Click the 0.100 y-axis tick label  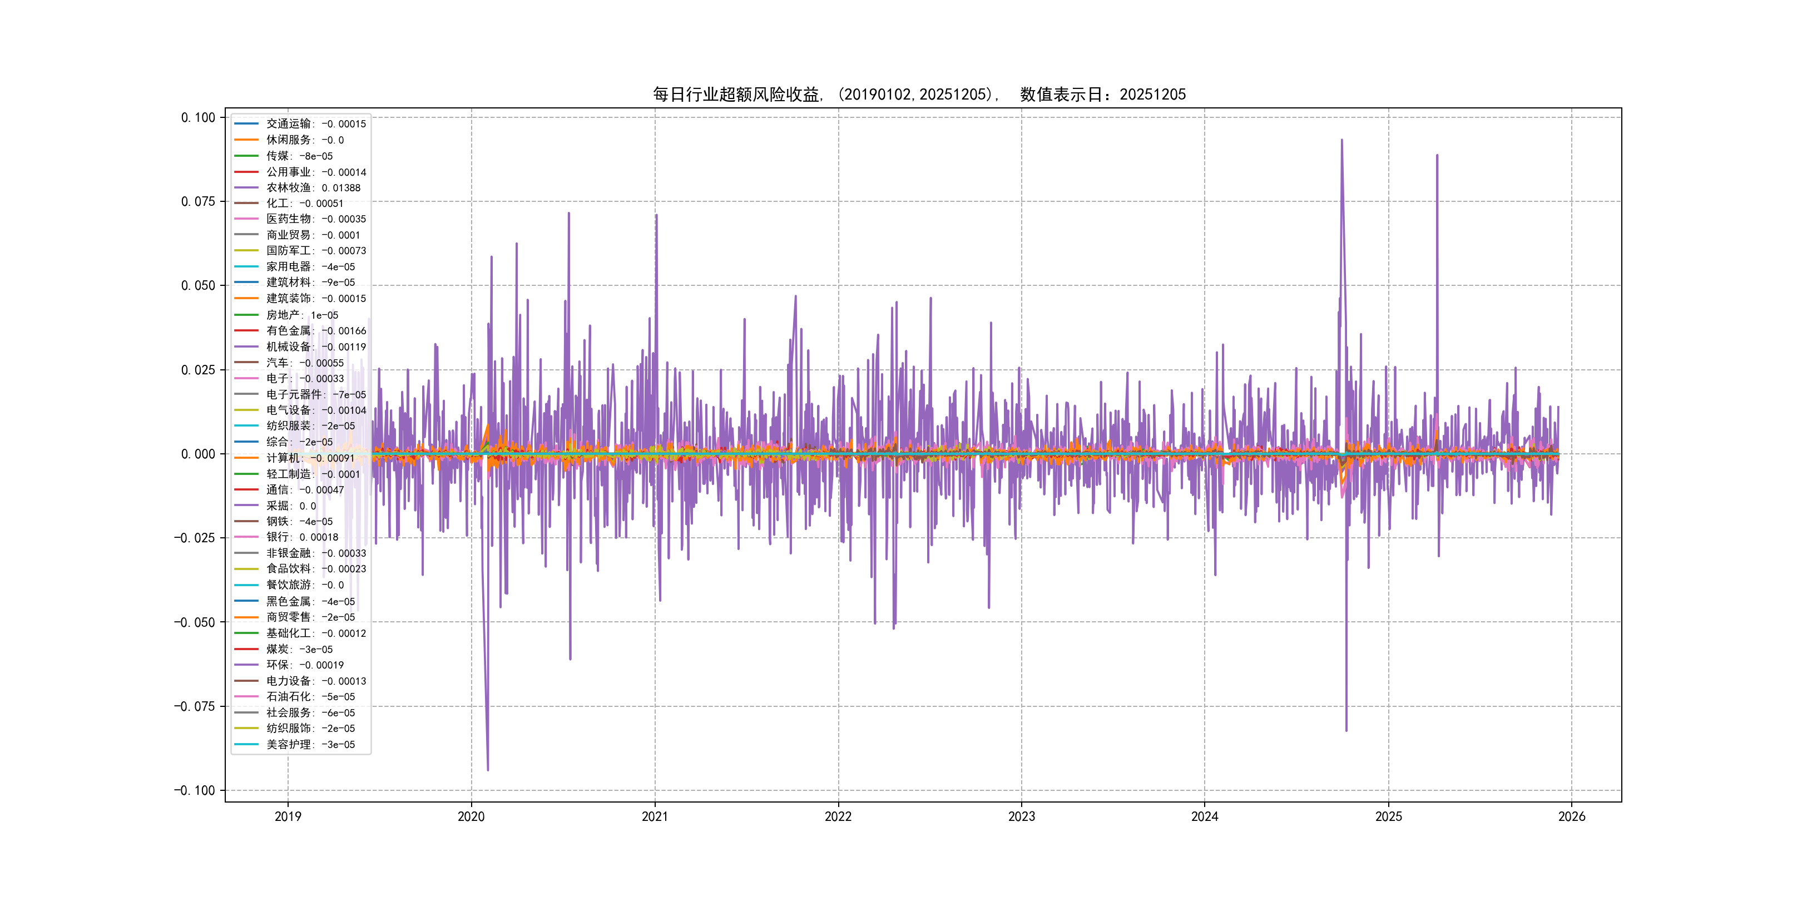pos(198,117)
